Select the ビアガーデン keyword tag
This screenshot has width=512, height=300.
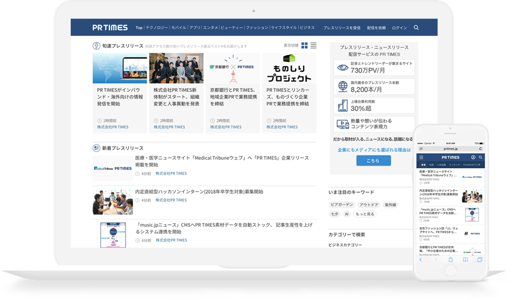341,204
